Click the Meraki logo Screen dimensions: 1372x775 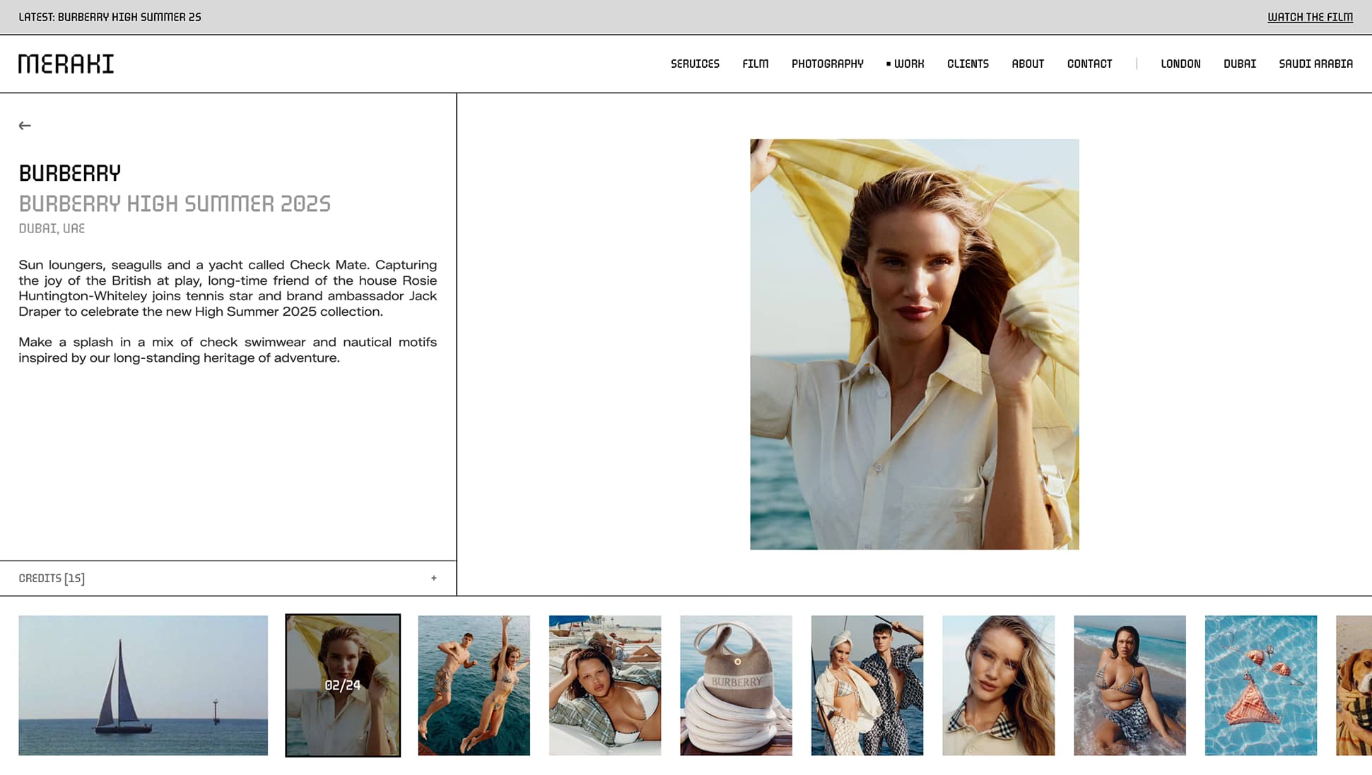pos(66,64)
